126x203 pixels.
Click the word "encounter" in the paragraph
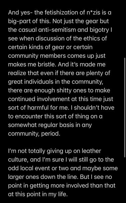click(29, 117)
